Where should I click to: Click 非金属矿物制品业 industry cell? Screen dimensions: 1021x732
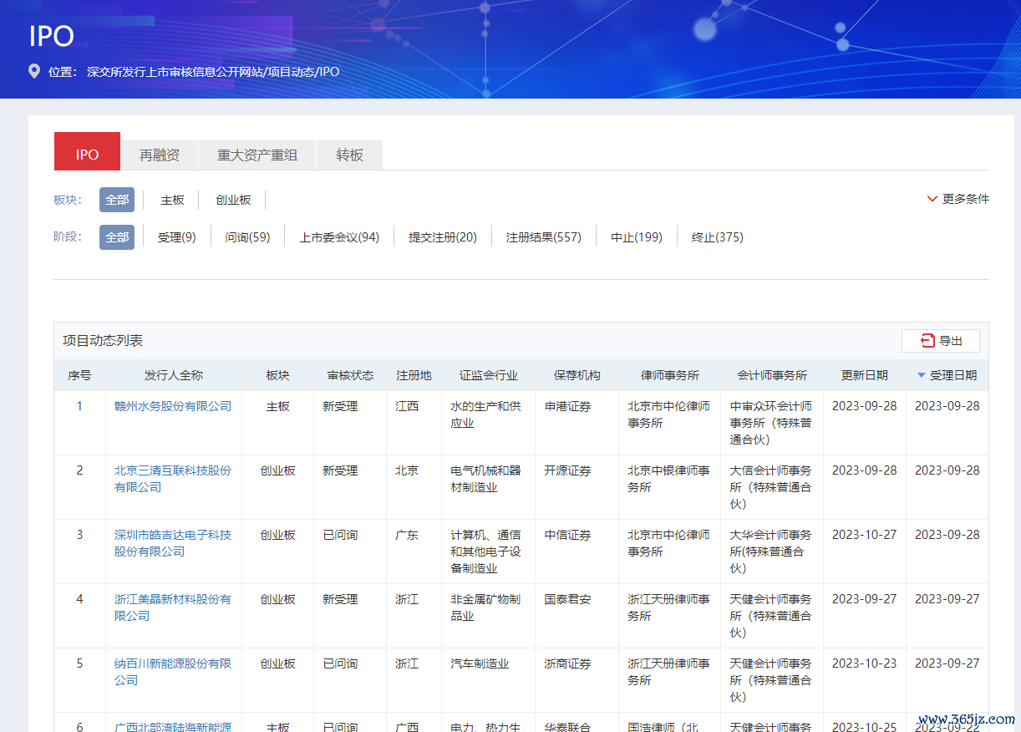coord(485,607)
